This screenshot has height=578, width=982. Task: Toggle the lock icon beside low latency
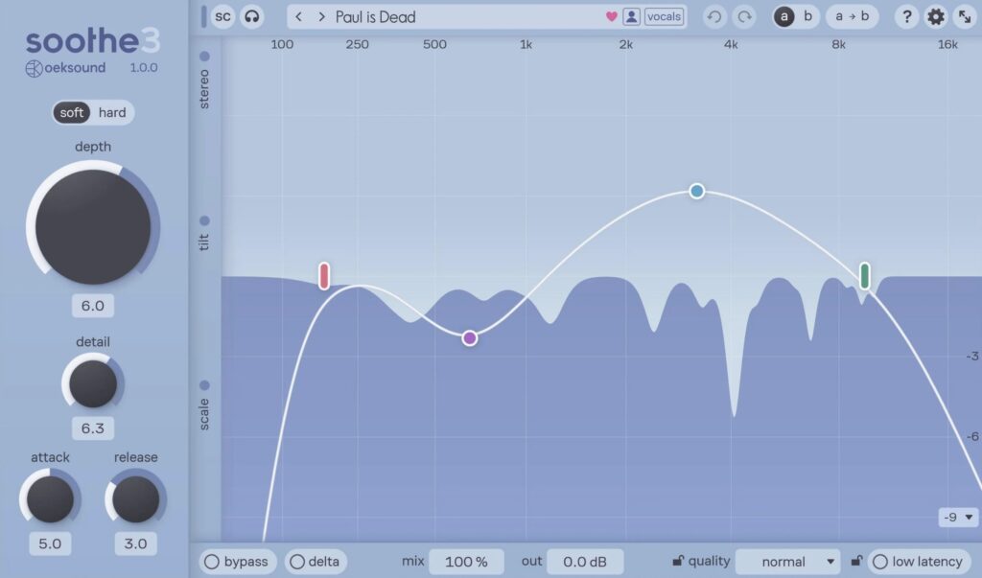(856, 561)
